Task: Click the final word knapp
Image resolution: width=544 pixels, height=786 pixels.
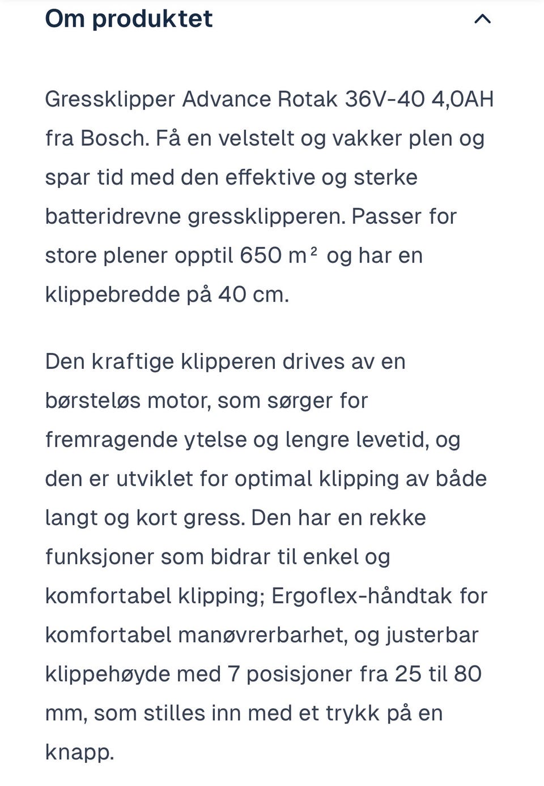Action: (x=79, y=753)
